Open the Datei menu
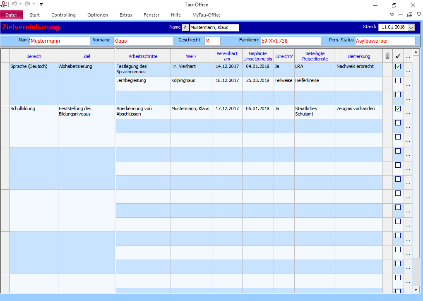The image size is (423, 301). [x=11, y=15]
